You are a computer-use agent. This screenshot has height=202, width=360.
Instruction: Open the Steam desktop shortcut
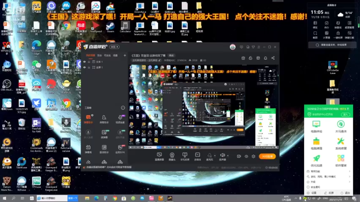pos(110,27)
